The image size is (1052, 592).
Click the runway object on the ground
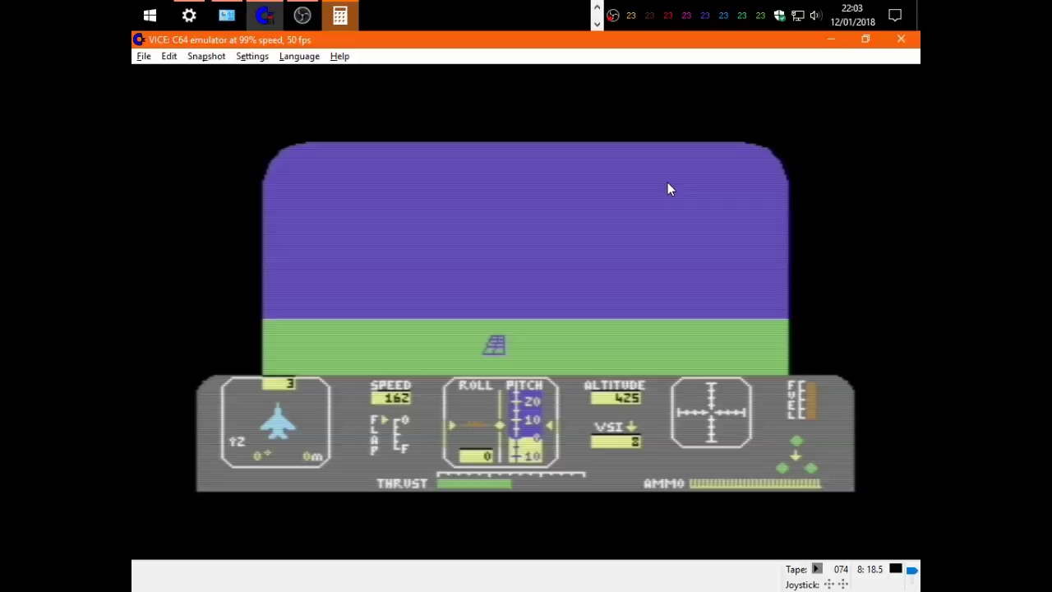click(494, 345)
